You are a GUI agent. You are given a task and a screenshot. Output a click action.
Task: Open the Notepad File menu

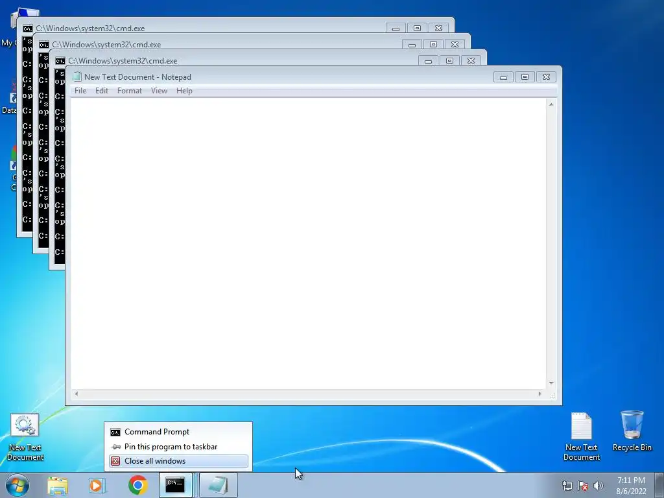tap(80, 91)
